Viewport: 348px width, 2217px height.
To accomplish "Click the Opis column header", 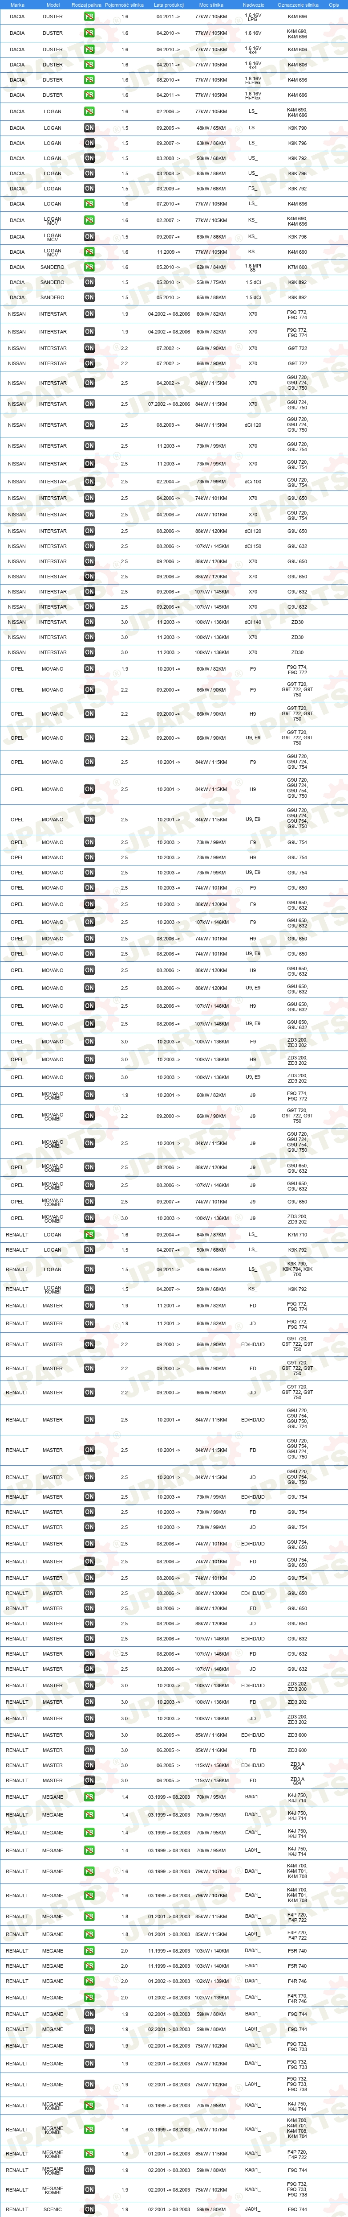I will coord(333,4).
